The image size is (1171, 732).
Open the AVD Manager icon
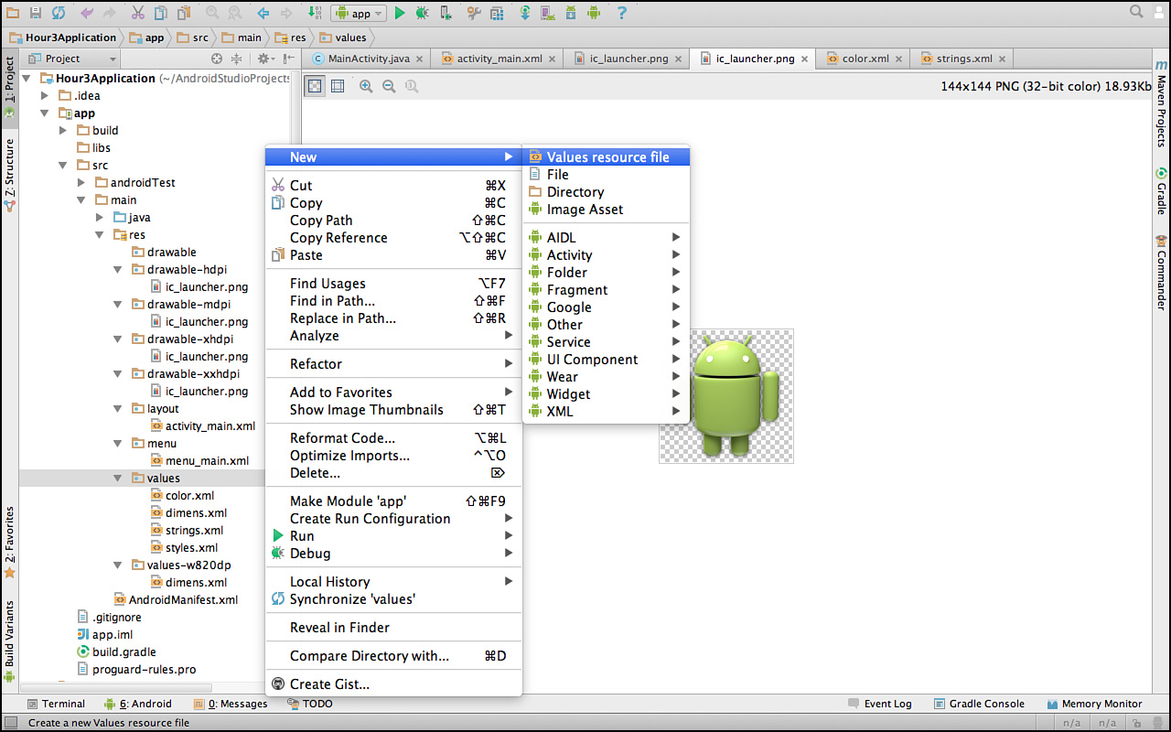tap(547, 13)
